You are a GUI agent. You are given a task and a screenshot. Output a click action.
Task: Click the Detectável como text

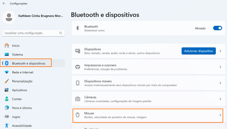point(94,31)
